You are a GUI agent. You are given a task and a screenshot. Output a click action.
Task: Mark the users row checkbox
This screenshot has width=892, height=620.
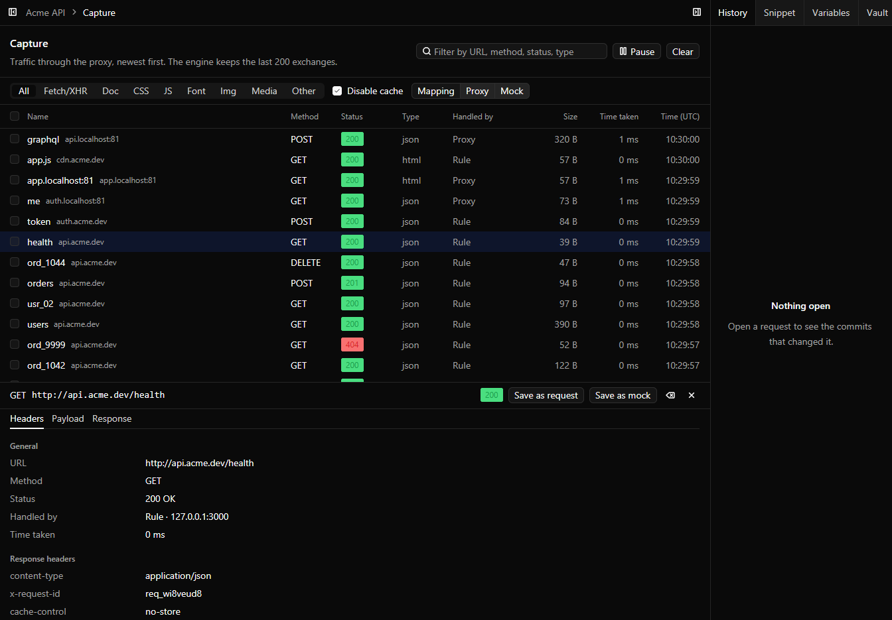pos(15,324)
